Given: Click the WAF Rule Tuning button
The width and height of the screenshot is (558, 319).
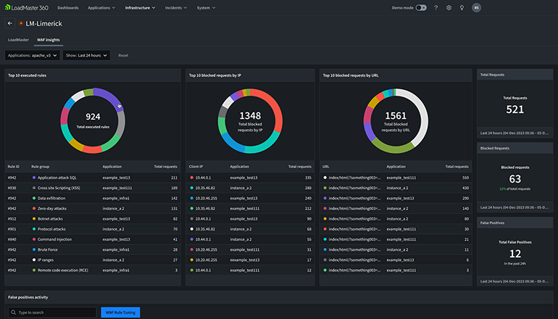Looking at the screenshot, I should pos(120,312).
